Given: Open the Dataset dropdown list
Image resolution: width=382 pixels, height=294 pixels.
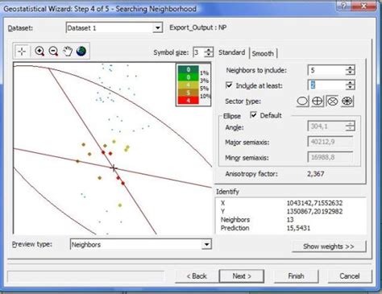Looking at the screenshot, I should 158,28.
